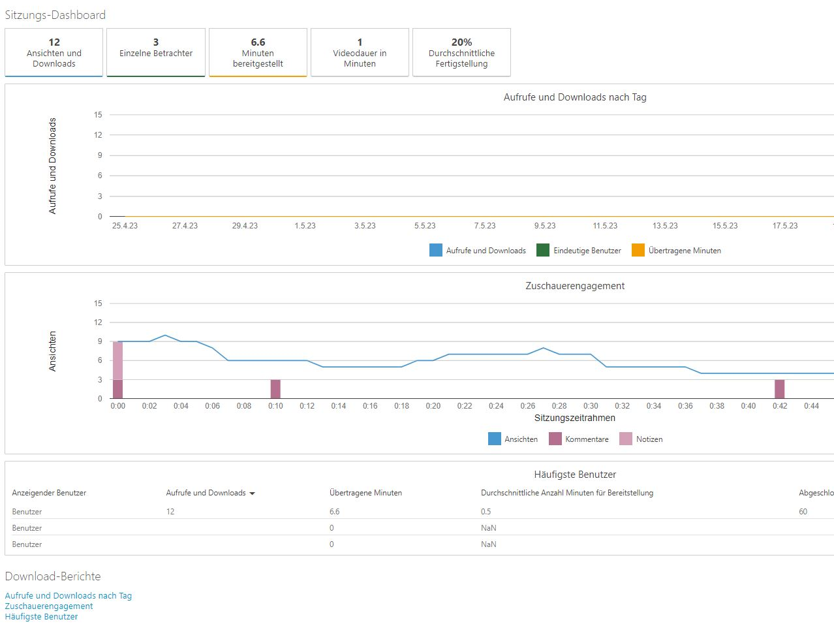Toggle green Eindeutige Benutzer legend swatch

coord(543,250)
